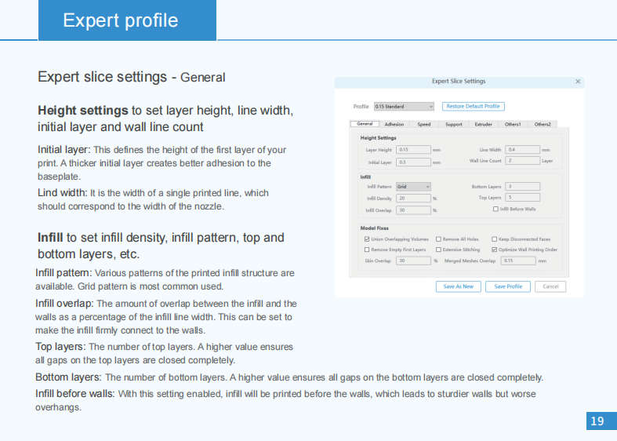617x441 pixels.
Task: Open the Speed tab
Action: 423,124
